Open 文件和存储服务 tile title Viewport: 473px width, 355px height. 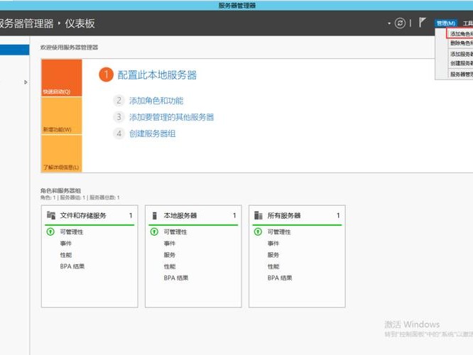83,215
